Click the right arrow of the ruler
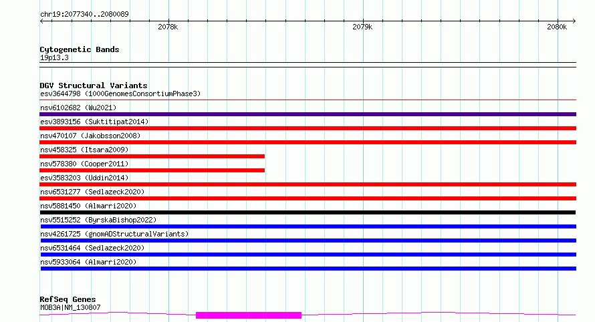This screenshot has height=322, width=595. (574, 21)
